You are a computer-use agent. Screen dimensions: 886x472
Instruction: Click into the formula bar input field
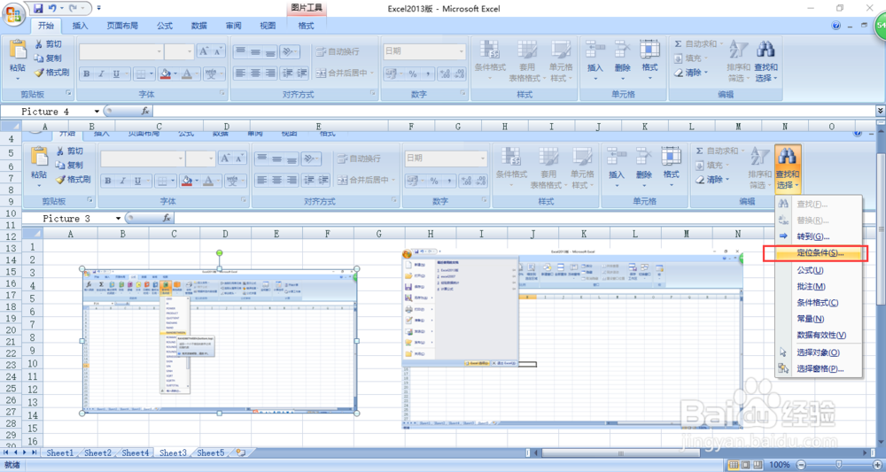(514, 112)
